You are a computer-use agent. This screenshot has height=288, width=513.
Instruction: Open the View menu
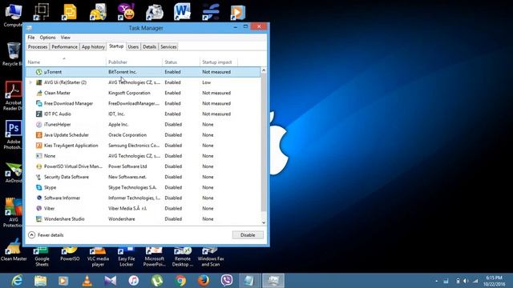(66, 38)
